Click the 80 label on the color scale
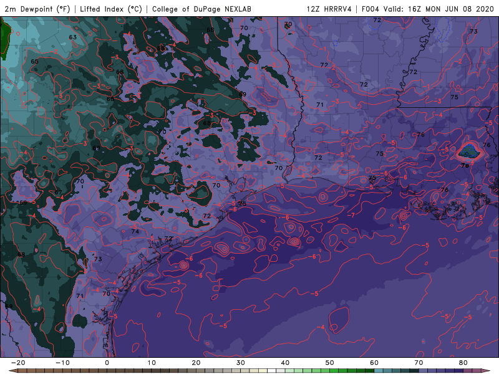Screen dimensions: 499x374 463,363
